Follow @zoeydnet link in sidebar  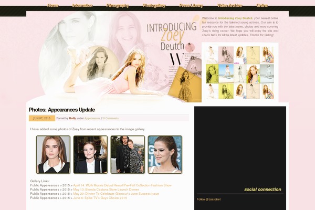pos(208,199)
